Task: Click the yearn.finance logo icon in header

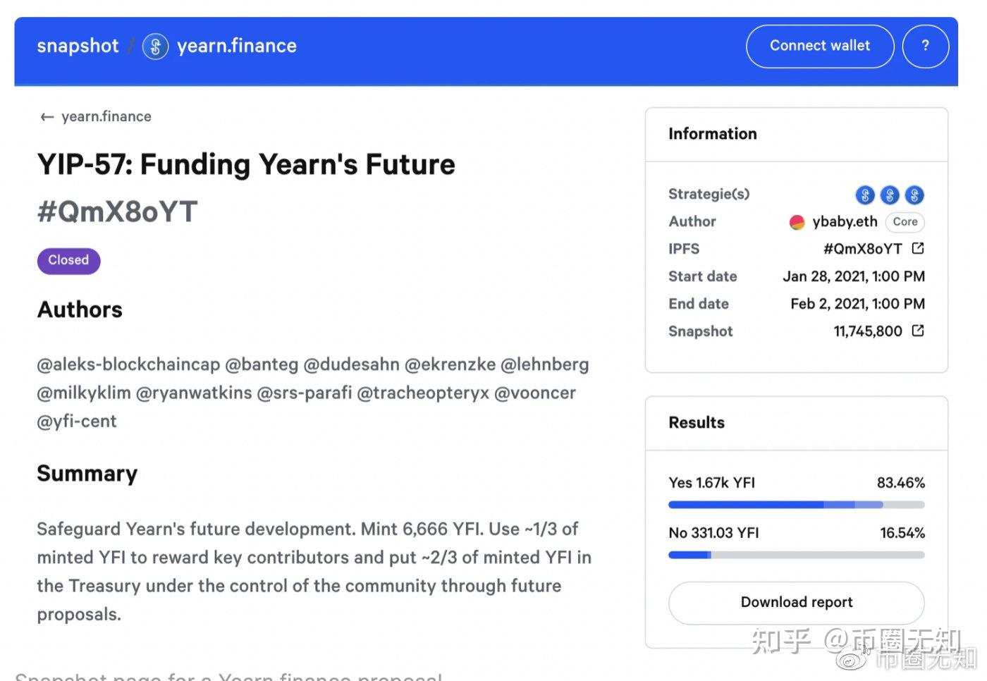Action: (x=155, y=47)
